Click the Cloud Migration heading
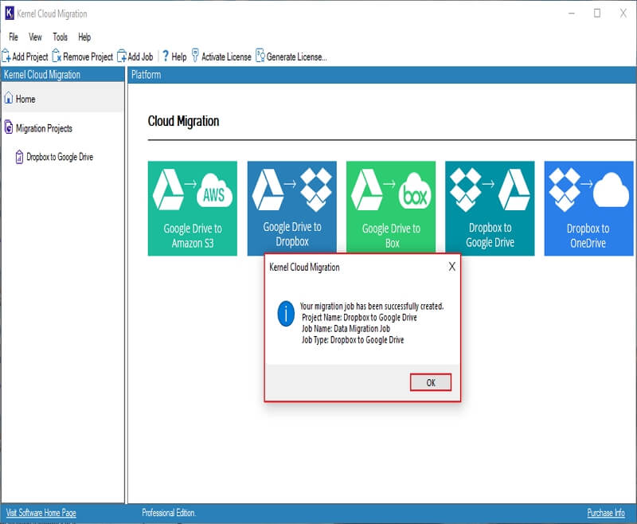Screen dimensions: 637x524 point(183,120)
